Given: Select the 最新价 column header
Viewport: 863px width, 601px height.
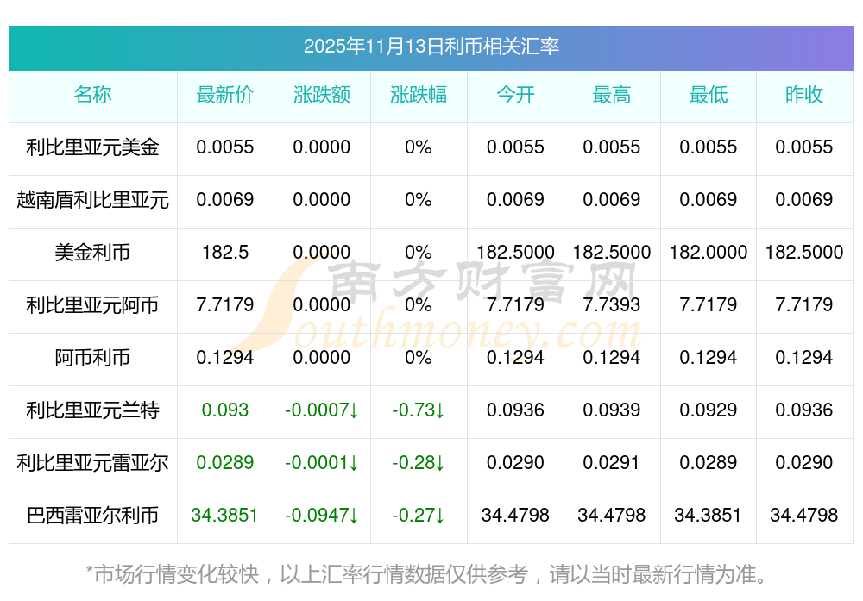Looking at the screenshot, I should (x=225, y=95).
